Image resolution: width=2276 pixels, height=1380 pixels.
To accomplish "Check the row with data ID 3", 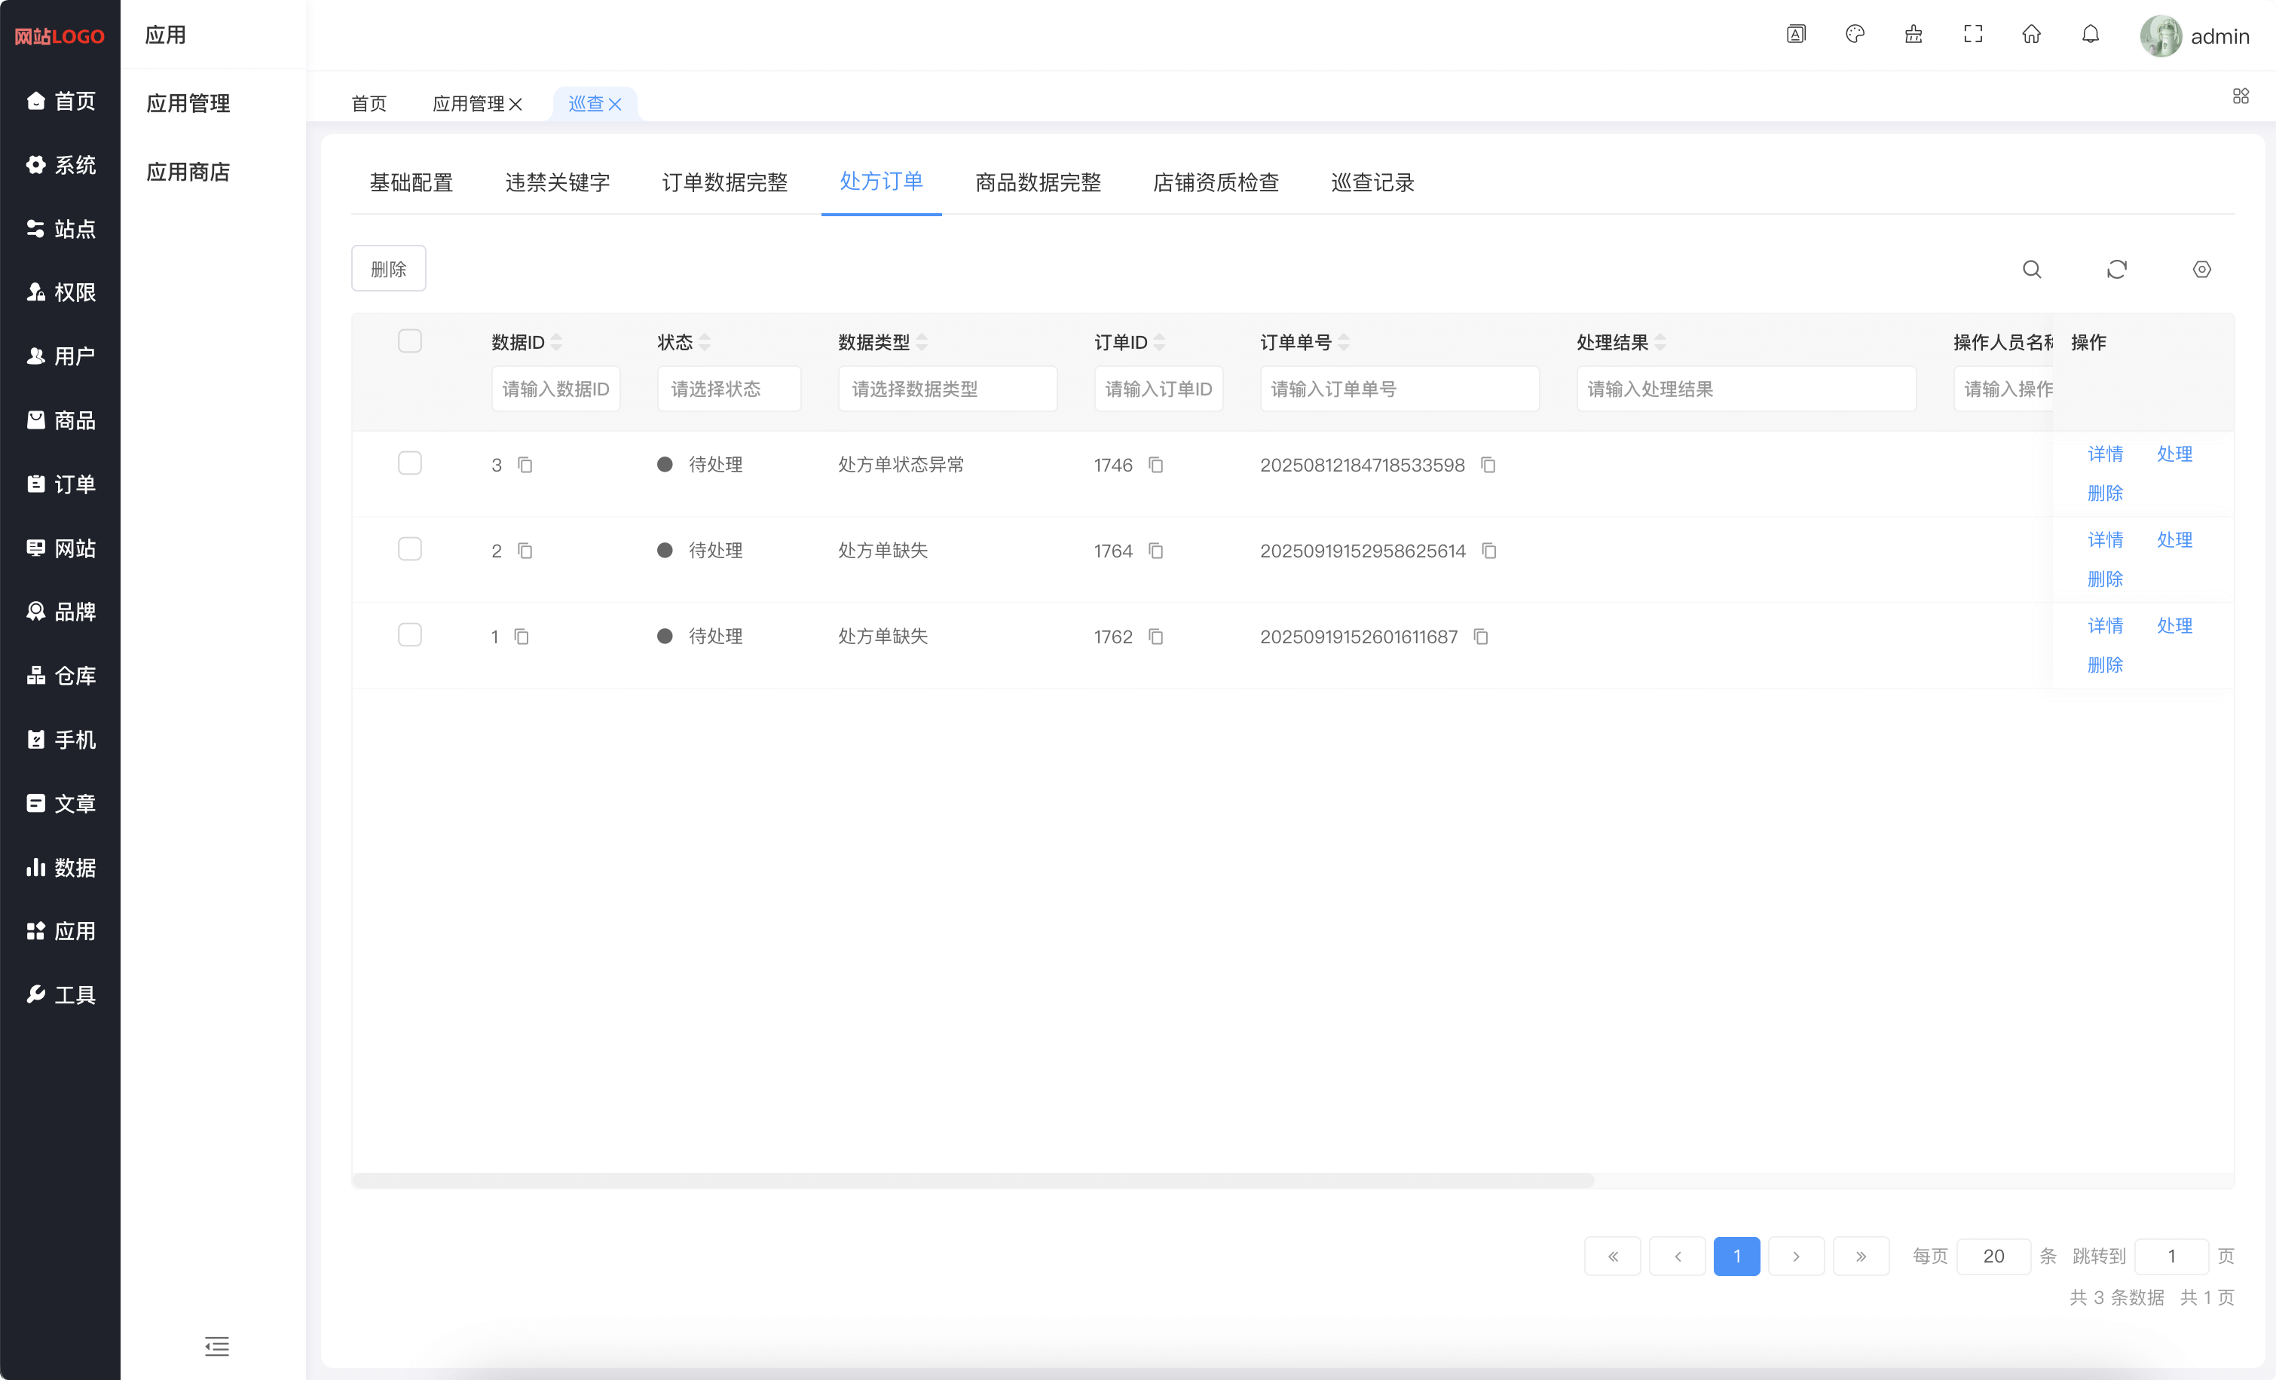I will [409, 463].
